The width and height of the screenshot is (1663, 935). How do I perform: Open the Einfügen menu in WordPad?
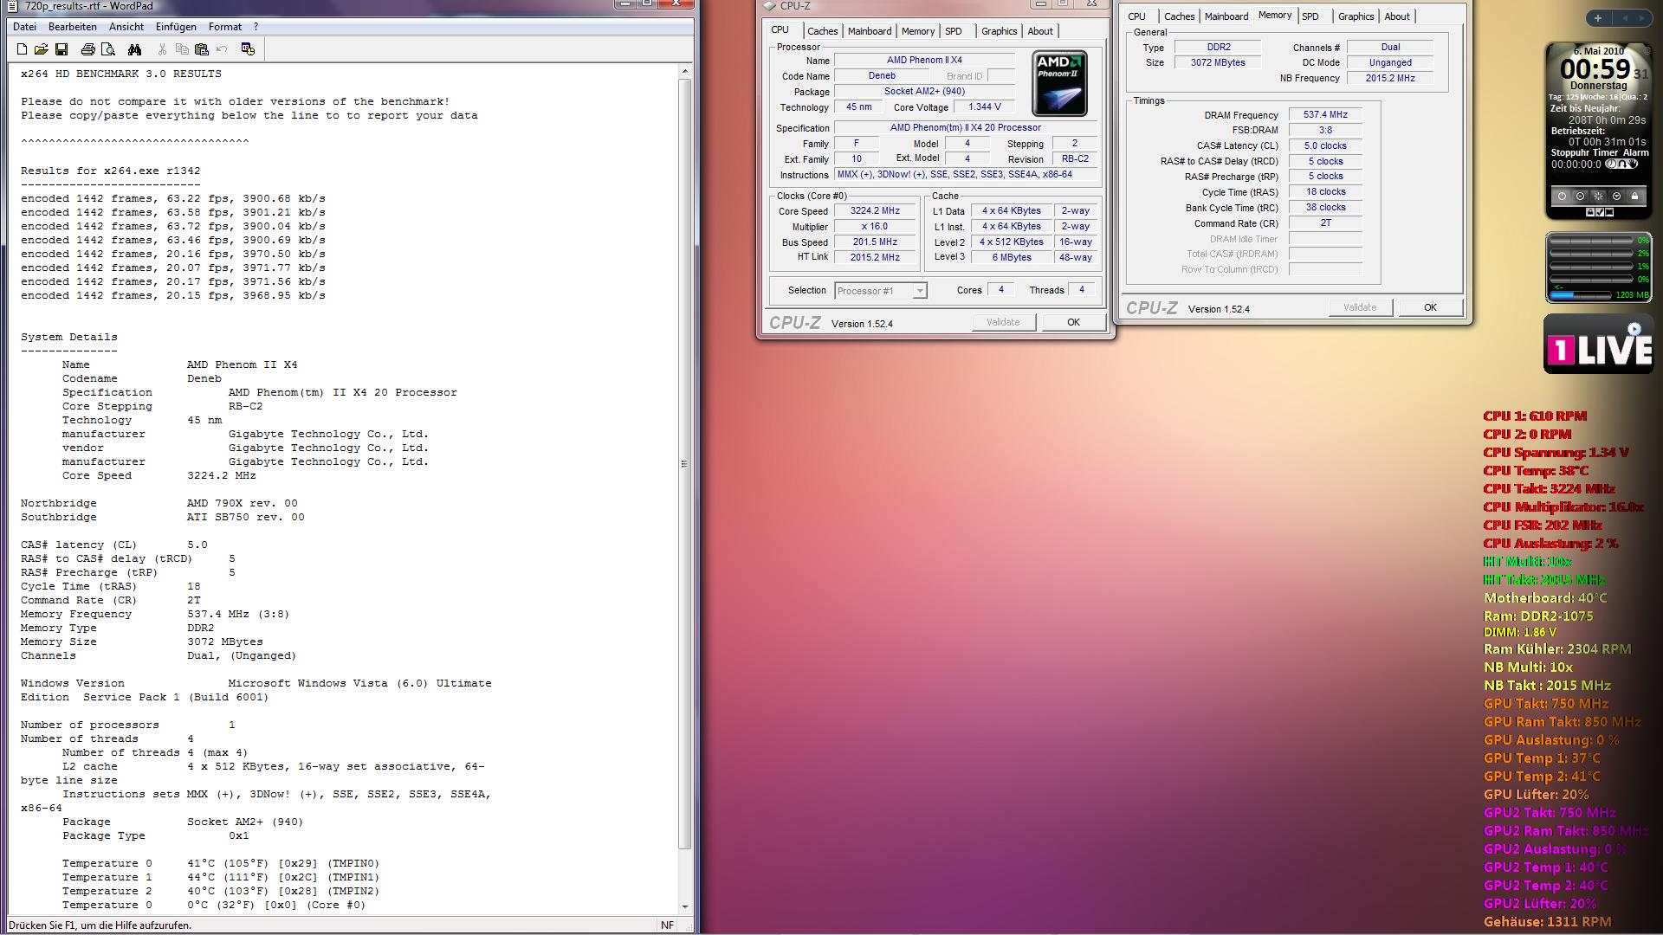pos(176,27)
